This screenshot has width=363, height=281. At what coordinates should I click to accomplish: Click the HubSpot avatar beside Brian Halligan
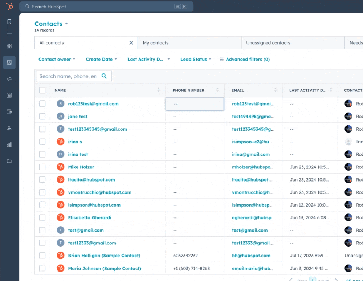coord(61,255)
